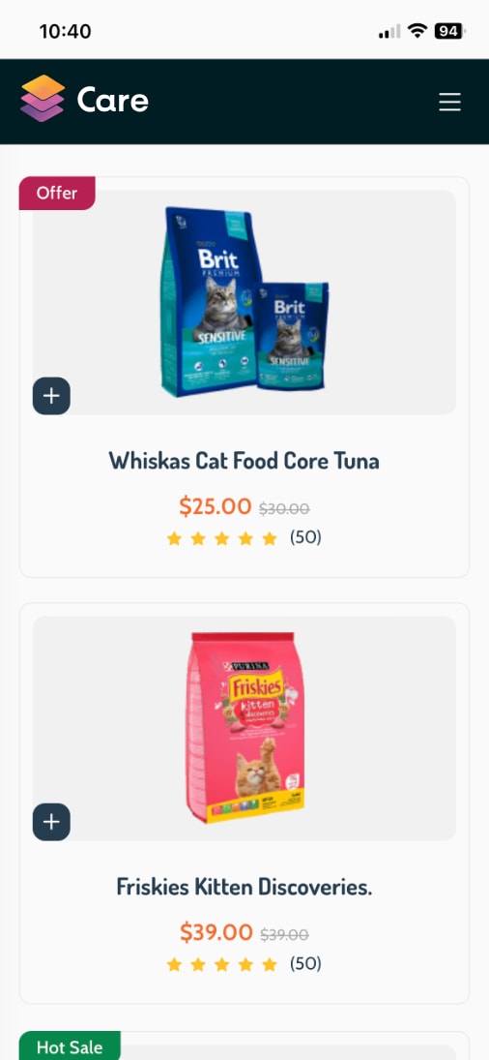
Task: Click the fifth star under Whiskas product
Action: pyautogui.click(x=269, y=538)
